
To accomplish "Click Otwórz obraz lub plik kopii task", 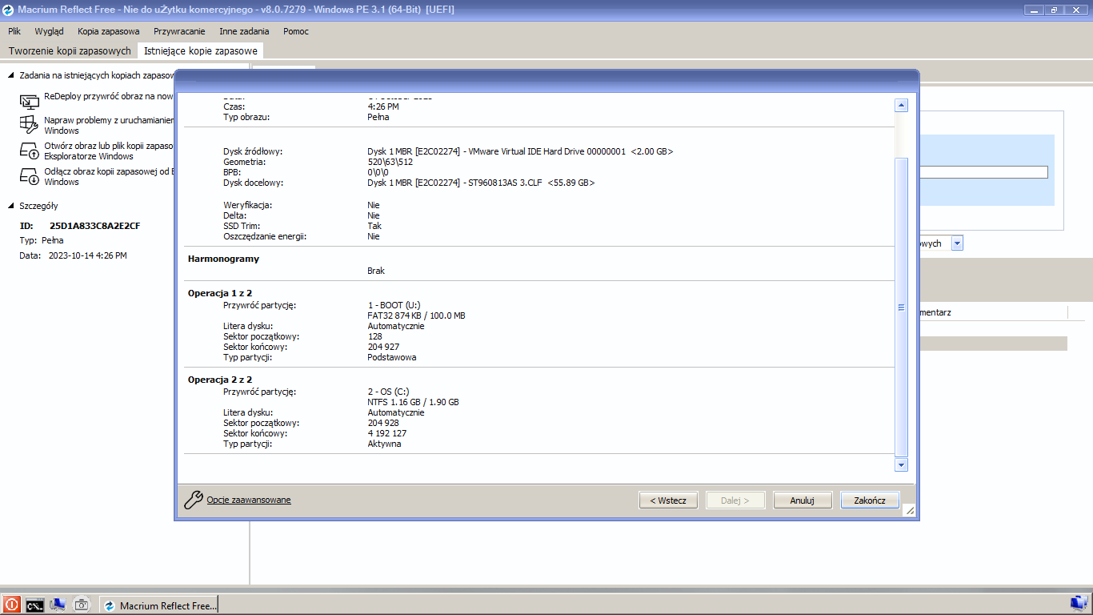I will [109, 151].
